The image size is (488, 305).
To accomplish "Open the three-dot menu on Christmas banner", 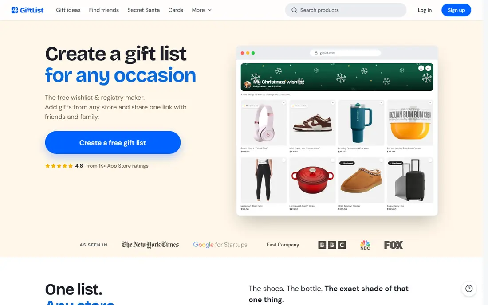I will [428, 68].
